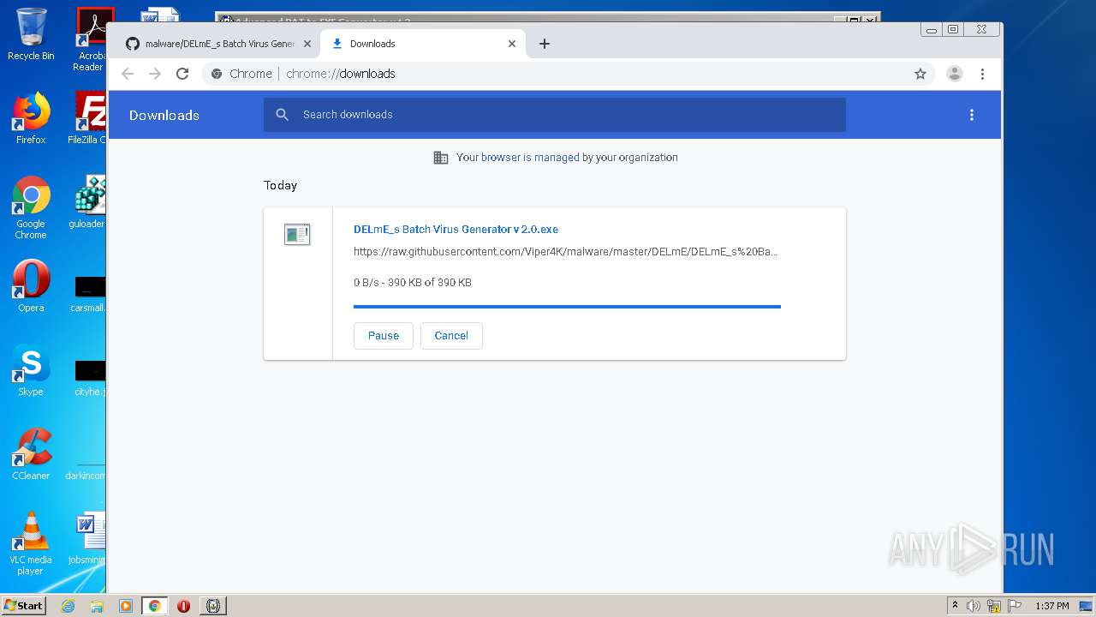Screen dimensions: 1096x617
Task: Open DELmE_s Batch Virus Generator v 2.0.exe link
Action: pos(456,230)
